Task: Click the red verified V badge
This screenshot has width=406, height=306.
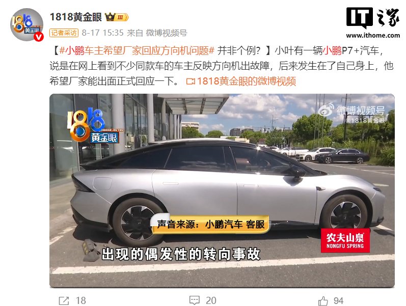Action: coord(39,37)
